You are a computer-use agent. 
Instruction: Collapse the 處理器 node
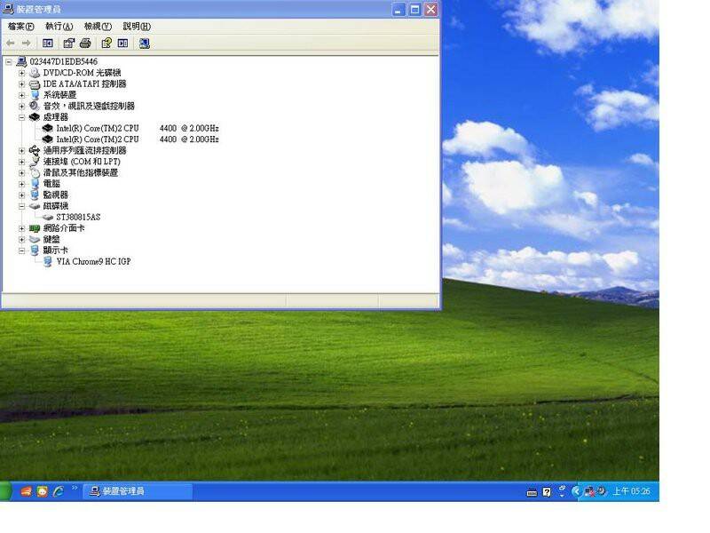21,117
